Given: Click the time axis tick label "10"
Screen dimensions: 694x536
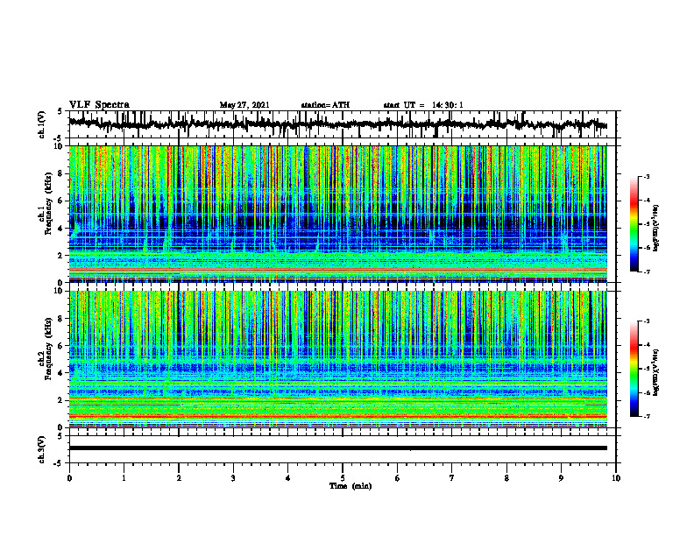Looking at the screenshot, I should (616, 478).
